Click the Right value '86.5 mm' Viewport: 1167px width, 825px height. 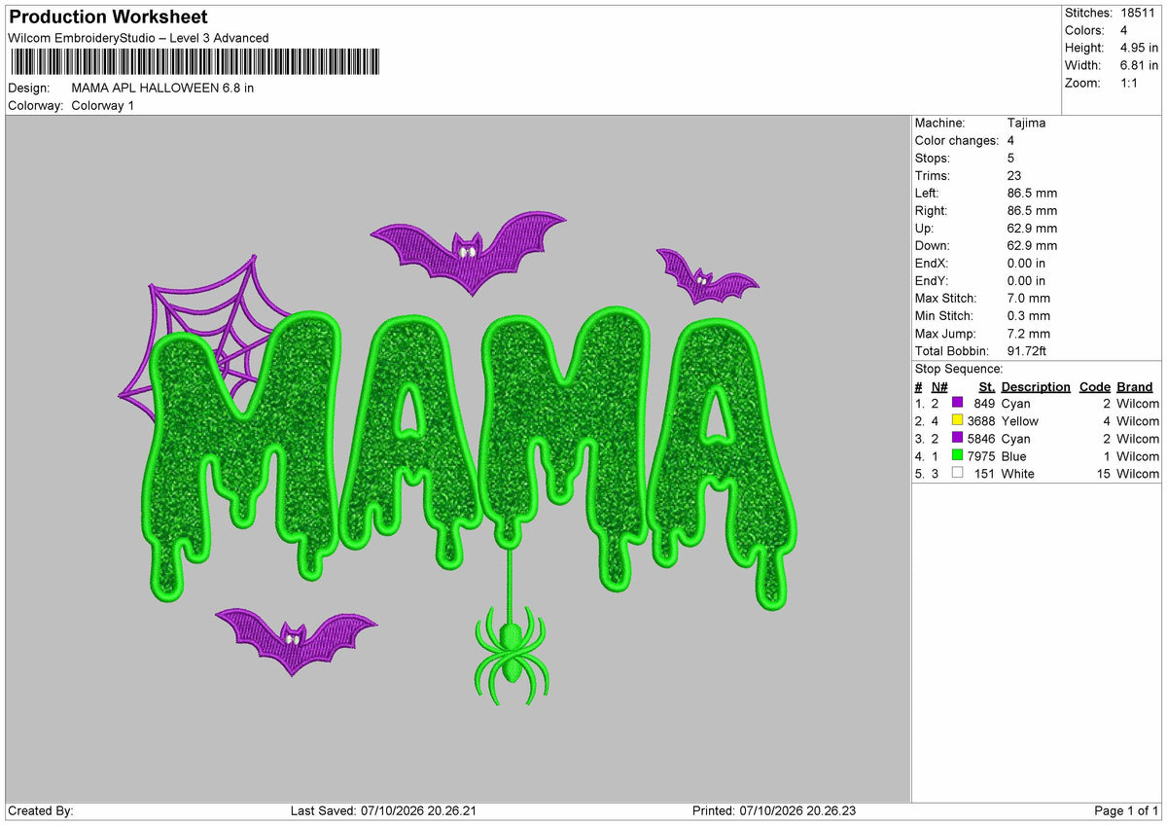point(1033,211)
